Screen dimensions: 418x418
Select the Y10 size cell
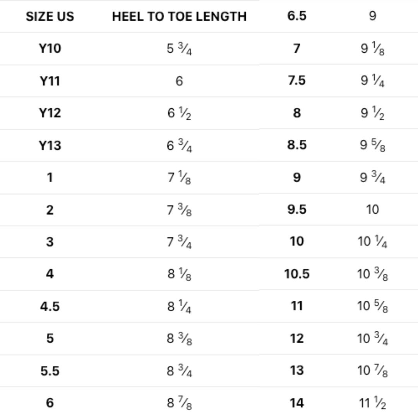point(50,49)
